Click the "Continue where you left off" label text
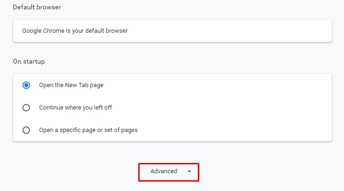This screenshot has width=344, height=191. coord(75,108)
